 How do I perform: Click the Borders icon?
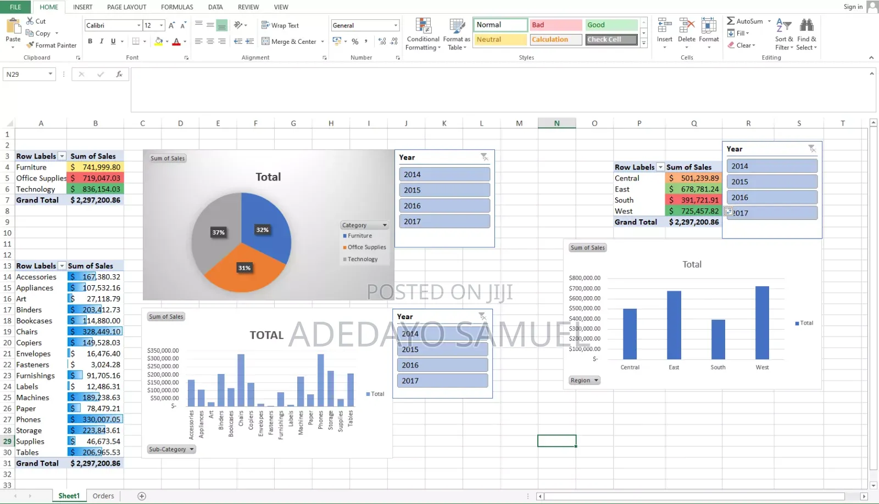(136, 41)
